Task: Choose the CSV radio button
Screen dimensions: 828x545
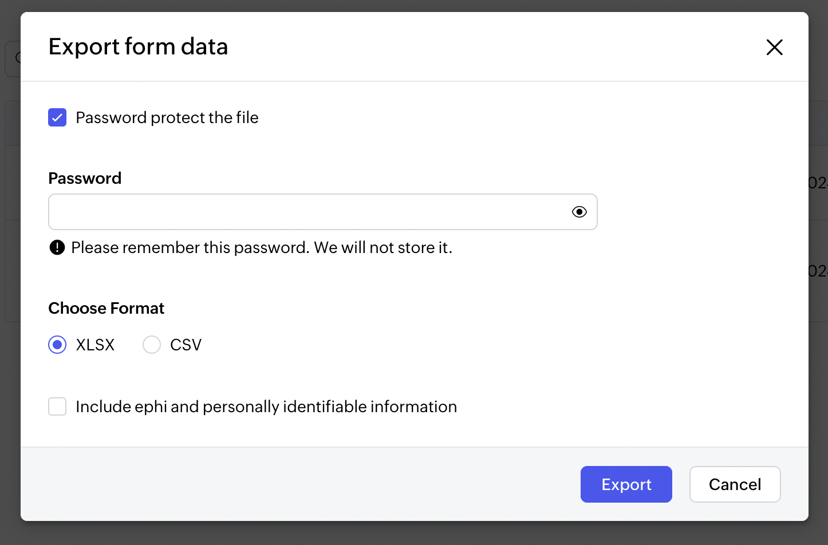Action: 152,345
